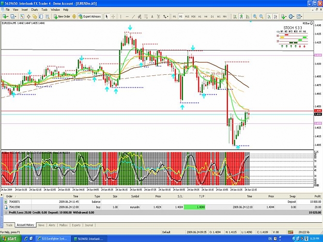Screen dimensions: 323x242
Task: Open the File menu
Action: coord(8,10)
